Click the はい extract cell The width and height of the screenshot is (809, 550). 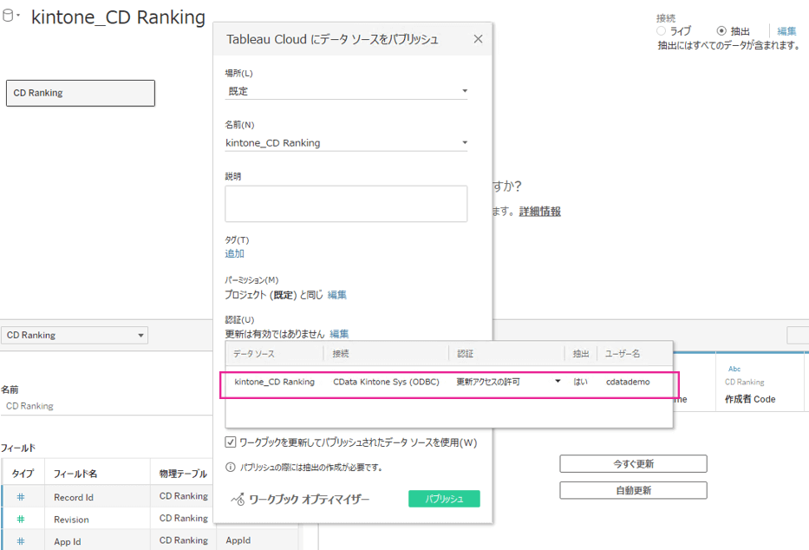pyautogui.click(x=580, y=382)
